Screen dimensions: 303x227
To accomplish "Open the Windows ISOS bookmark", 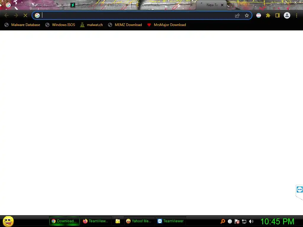I will 60,25.
